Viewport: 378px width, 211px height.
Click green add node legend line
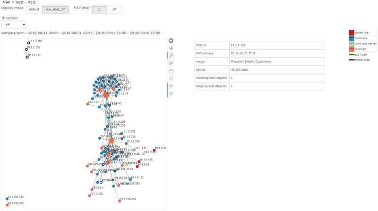[x=352, y=55]
